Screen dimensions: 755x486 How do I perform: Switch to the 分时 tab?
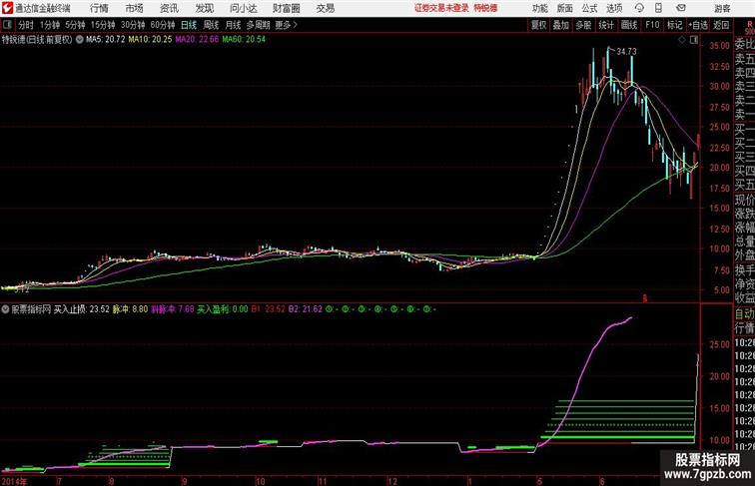26,25
